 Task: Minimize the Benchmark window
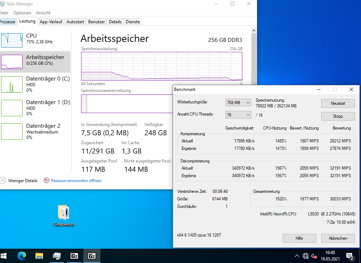318,89
